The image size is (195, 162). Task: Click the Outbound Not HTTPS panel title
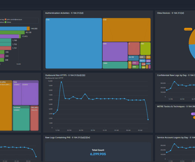(65, 75)
